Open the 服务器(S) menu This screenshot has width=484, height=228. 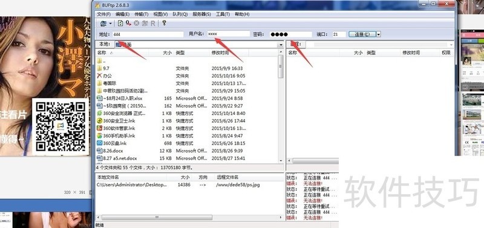(201, 14)
